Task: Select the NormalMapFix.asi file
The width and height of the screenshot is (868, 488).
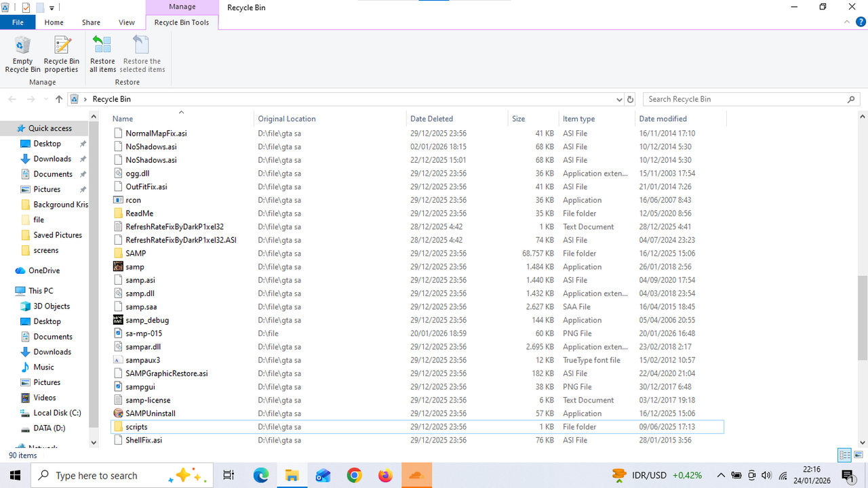Action: [156, 134]
